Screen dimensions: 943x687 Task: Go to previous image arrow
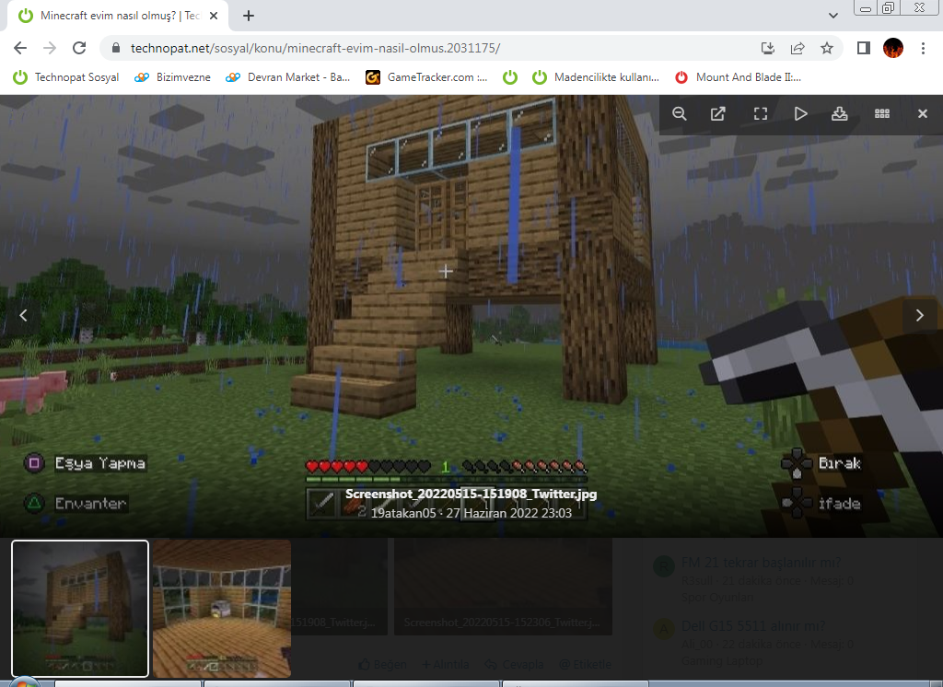coord(23,315)
